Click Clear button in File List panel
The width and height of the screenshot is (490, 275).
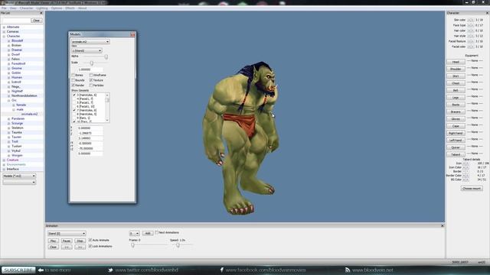36,21
